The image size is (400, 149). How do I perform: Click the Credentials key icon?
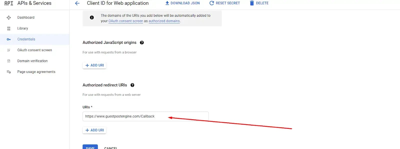(9, 39)
